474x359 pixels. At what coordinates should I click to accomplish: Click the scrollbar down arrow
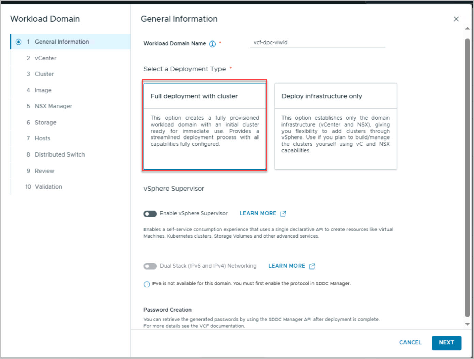pos(467,324)
